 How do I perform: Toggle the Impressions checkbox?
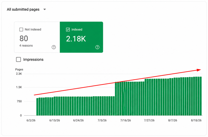(18, 60)
